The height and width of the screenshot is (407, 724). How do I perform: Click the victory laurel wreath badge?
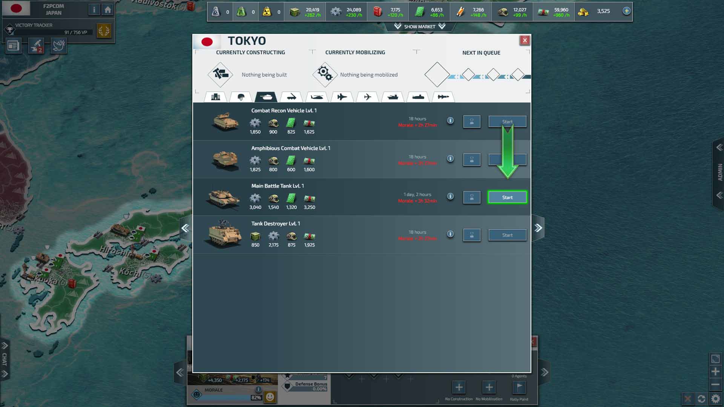(x=104, y=30)
